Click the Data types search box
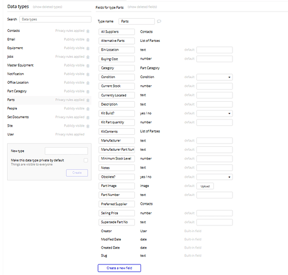This screenshot has height=275, width=288. coord(55,19)
